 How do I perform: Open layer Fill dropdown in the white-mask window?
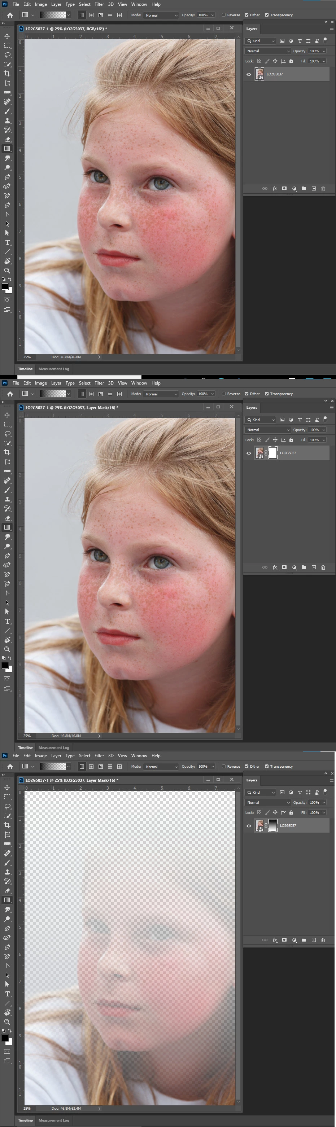click(x=324, y=440)
